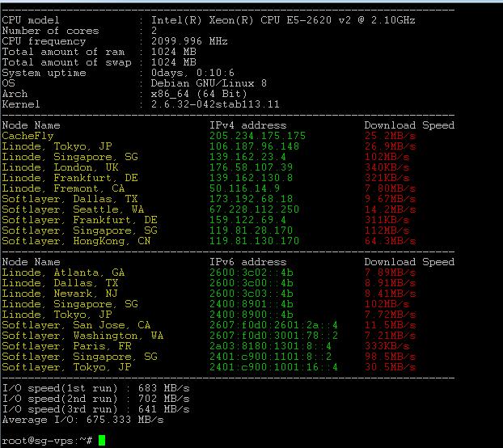Select the 'Linode, Dallas, TX' node name

click(60, 283)
